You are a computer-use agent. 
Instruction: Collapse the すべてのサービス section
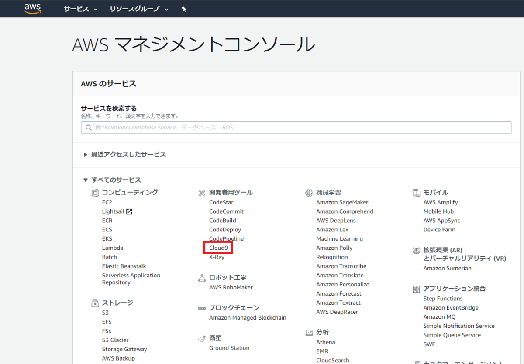click(x=112, y=180)
